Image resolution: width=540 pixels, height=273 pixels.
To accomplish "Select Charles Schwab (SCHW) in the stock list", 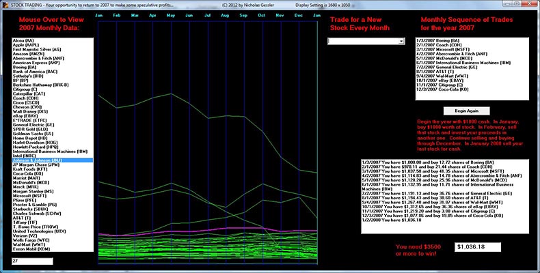I will coord(53,214).
